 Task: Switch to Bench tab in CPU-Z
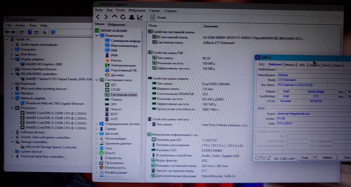[327, 65]
